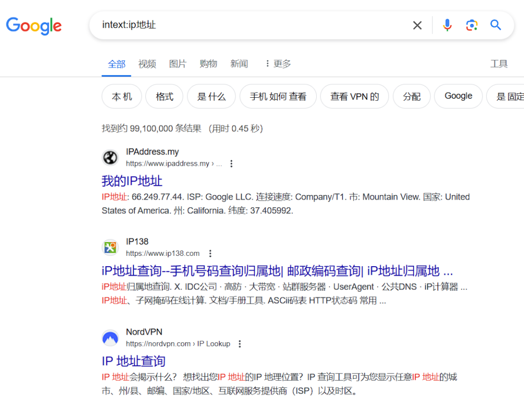Open Google Lens image search
The image size is (524, 414).
[x=471, y=26]
